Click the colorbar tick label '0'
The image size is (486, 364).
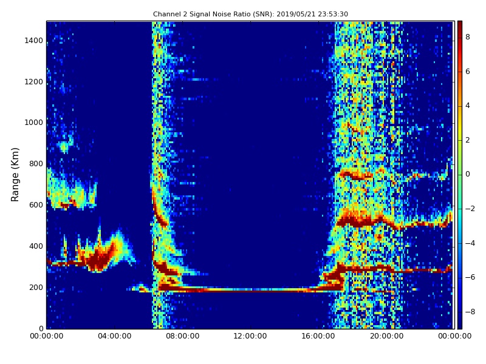468,174
